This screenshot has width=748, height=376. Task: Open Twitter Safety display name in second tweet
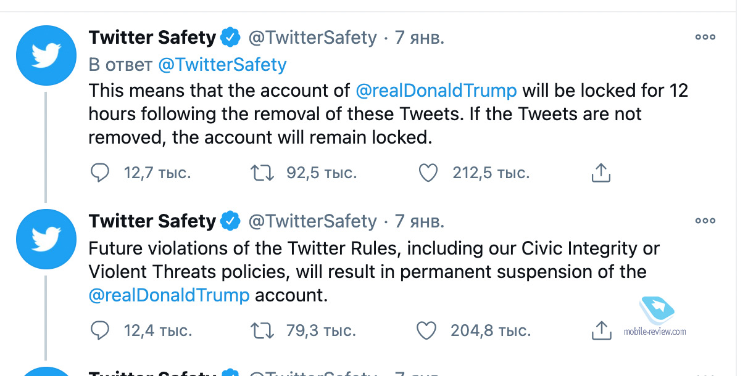pyautogui.click(x=152, y=221)
